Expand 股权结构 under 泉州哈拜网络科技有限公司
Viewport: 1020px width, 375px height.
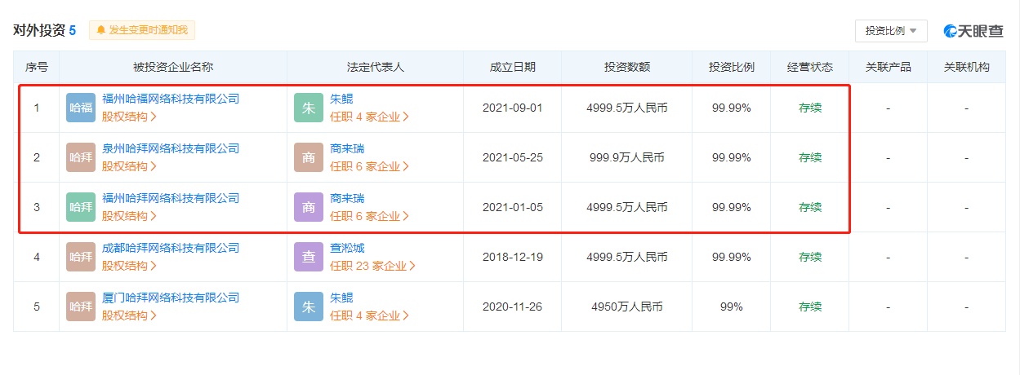(x=129, y=166)
